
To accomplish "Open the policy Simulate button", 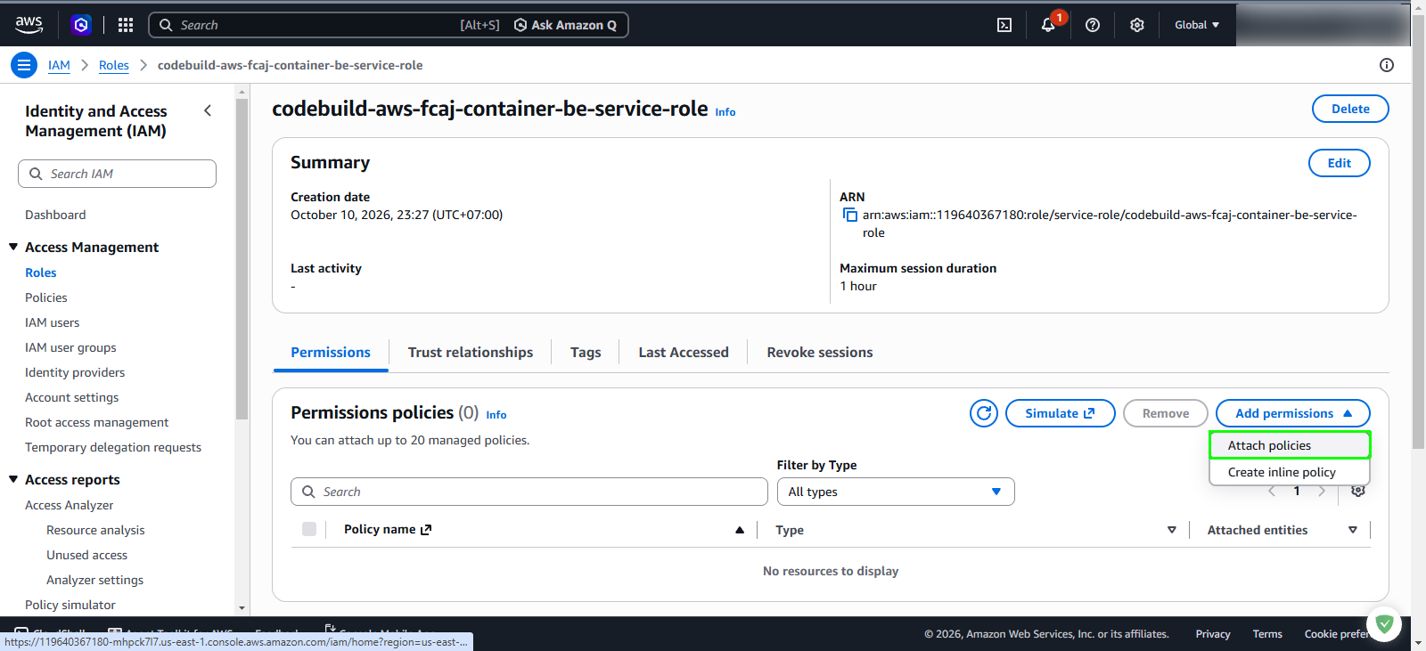I will [1061, 413].
